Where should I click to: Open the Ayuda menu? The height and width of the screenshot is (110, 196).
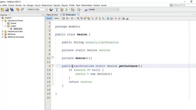tap(104, 5)
